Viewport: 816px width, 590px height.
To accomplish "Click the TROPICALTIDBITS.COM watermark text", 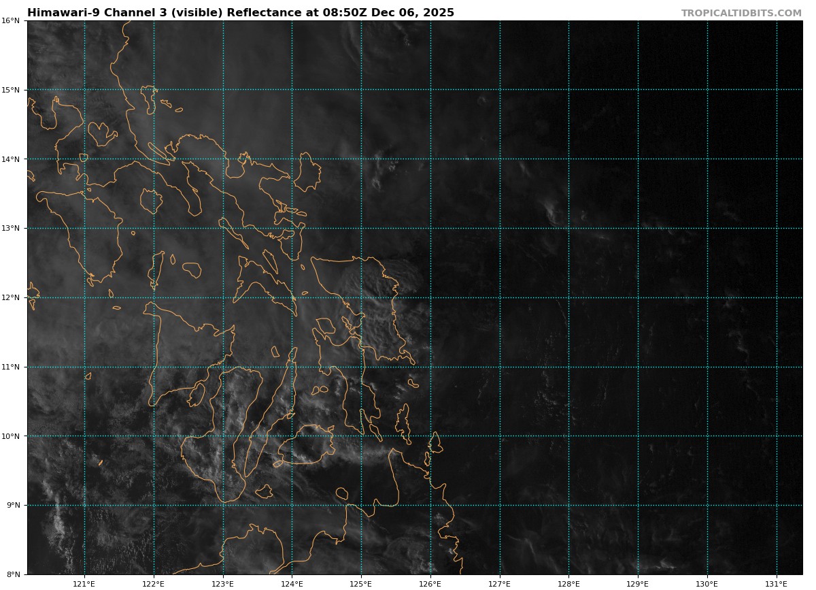I will pyautogui.click(x=741, y=14).
